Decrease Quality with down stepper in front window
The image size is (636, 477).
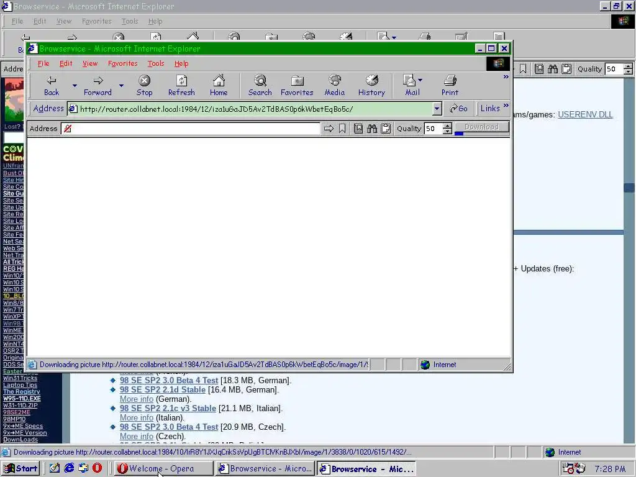pyautogui.click(x=447, y=132)
